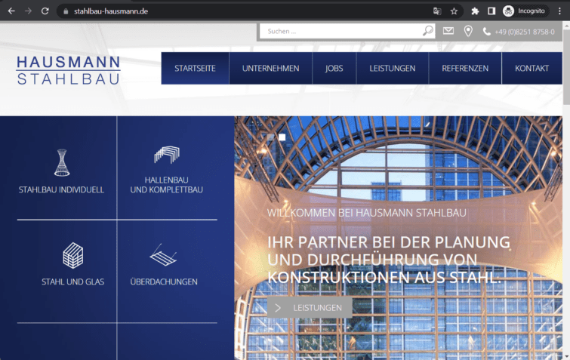The image size is (570, 360).
Task: Open the Stahl und Glas text link
Action: click(x=72, y=282)
